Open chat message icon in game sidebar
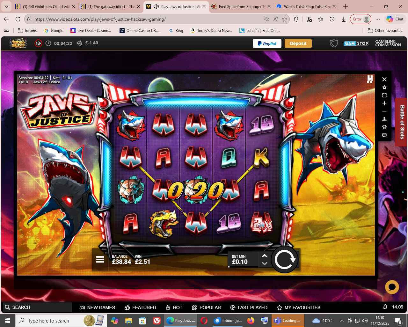 [384, 135]
